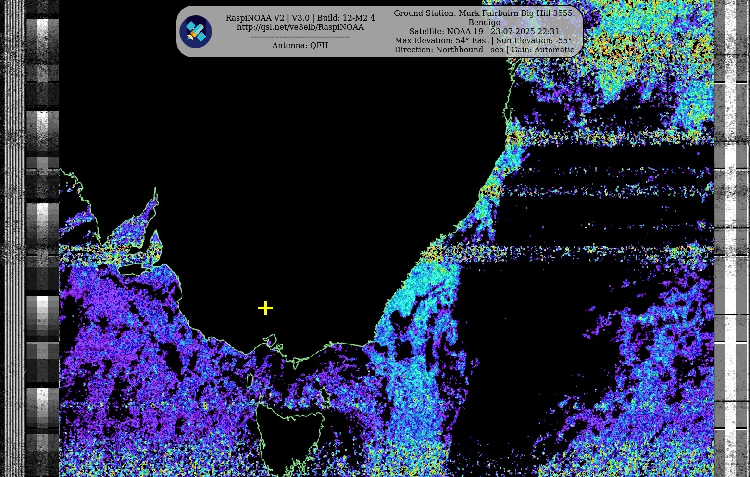This screenshot has height=477, width=750.
Task: Click the 'Bendigo' location text
Action: pyautogui.click(x=484, y=22)
